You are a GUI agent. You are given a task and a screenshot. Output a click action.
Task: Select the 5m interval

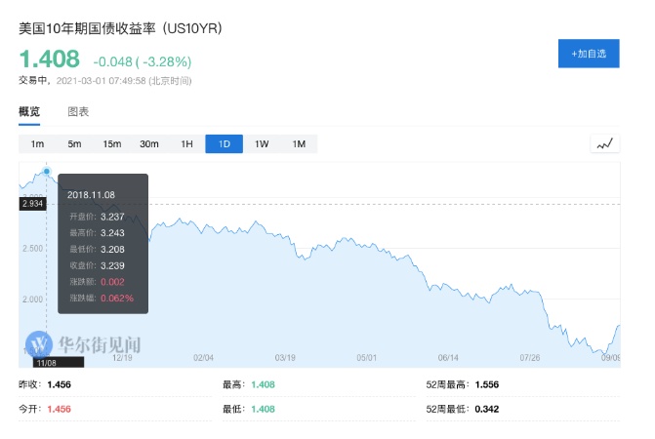tap(74, 144)
